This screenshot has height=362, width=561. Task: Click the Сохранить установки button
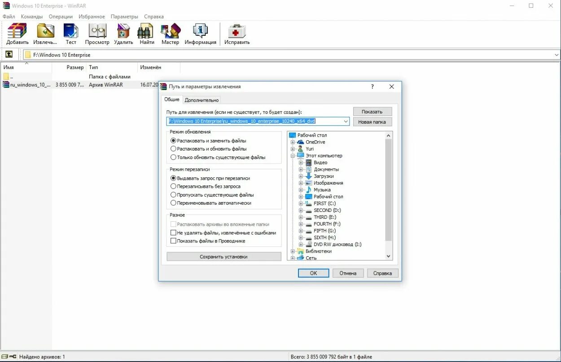[x=224, y=257]
